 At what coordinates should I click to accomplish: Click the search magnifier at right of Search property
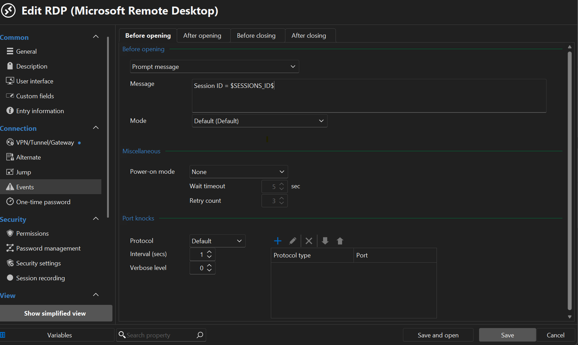coord(200,335)
